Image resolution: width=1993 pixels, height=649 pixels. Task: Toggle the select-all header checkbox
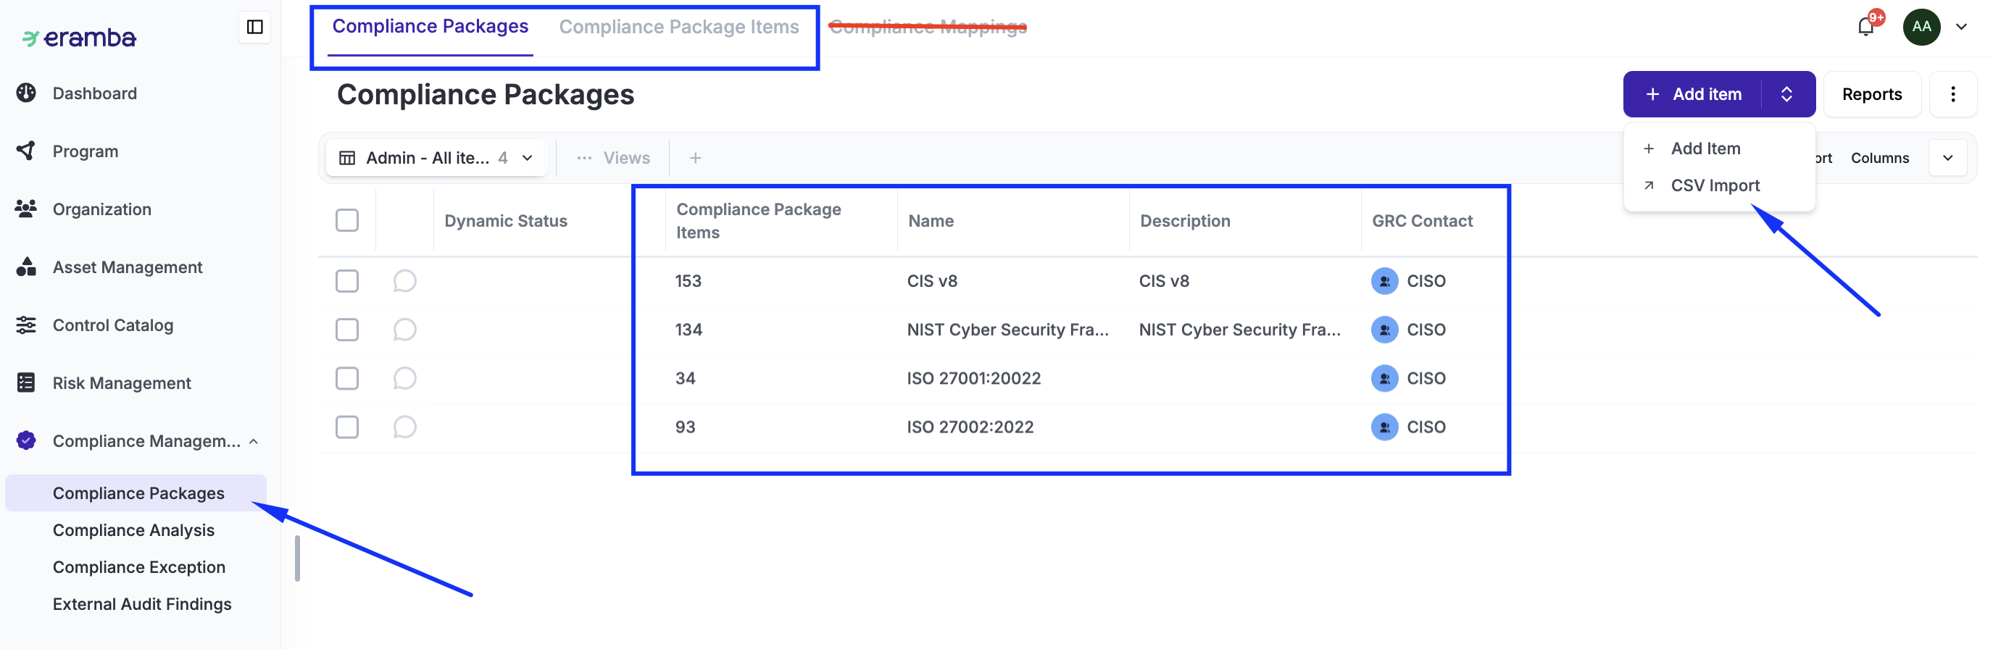pyautogui.click(x=347, y=220)
